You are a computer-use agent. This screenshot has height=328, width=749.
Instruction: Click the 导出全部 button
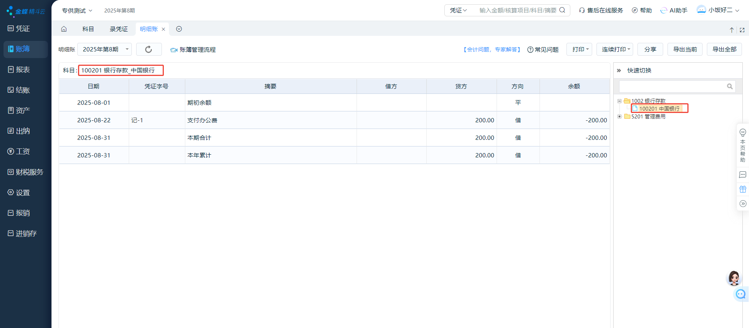pyautogui.click(x=724, y=49)
